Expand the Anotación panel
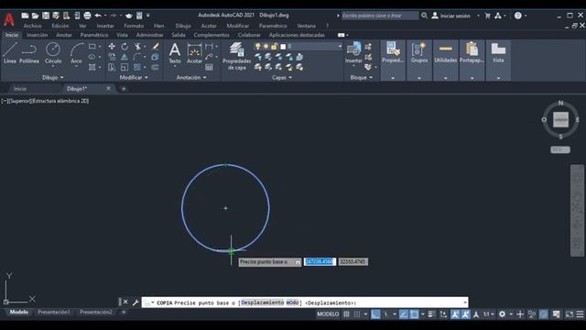The width and height of the screenshot is (586, 330). [x=191, y=77]
